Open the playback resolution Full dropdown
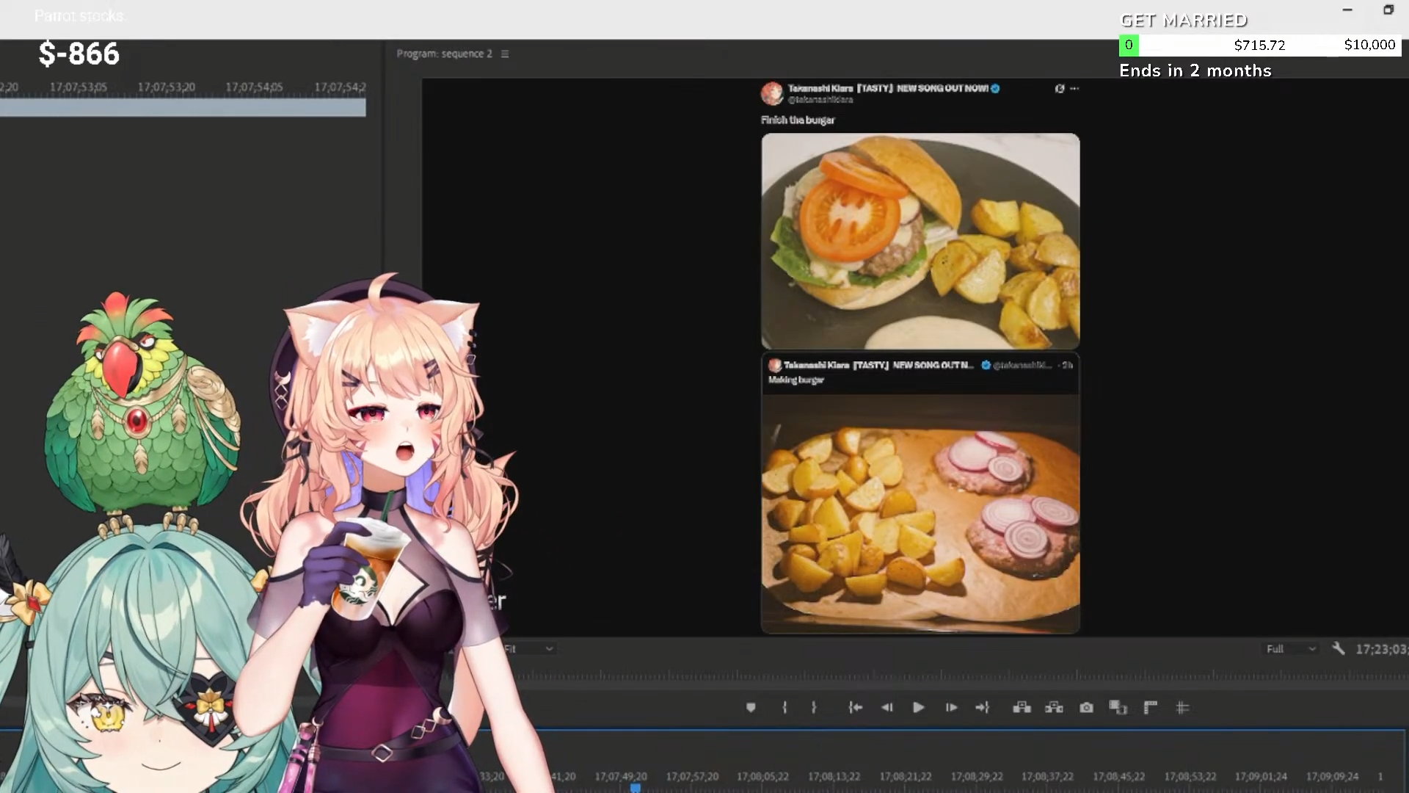 tap(1291, 649)
